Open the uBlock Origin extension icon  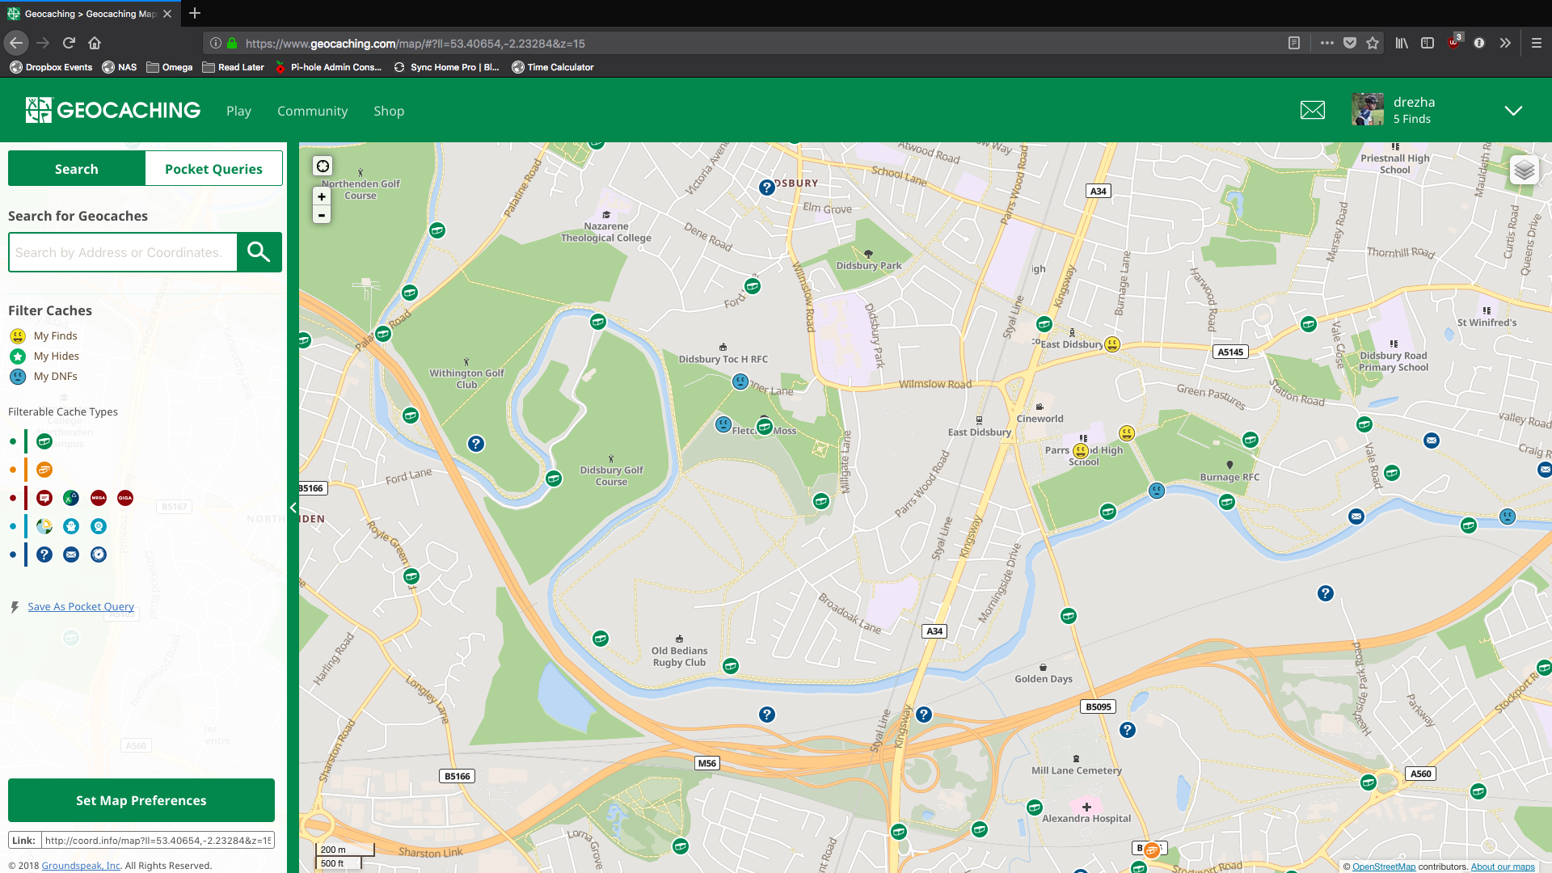tap(1454, 42)
